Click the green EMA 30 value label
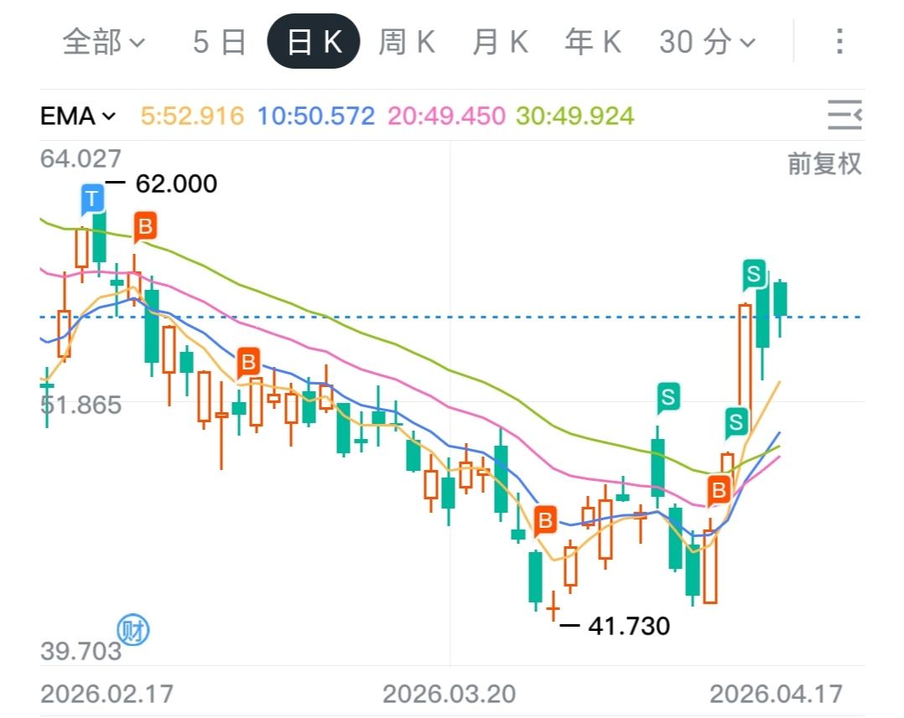 click(x=574, y=116)
